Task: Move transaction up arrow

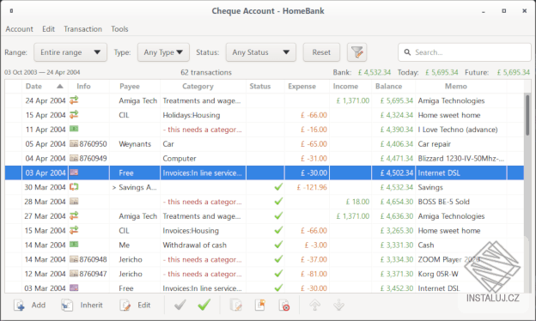Action: tap(315, 305)
